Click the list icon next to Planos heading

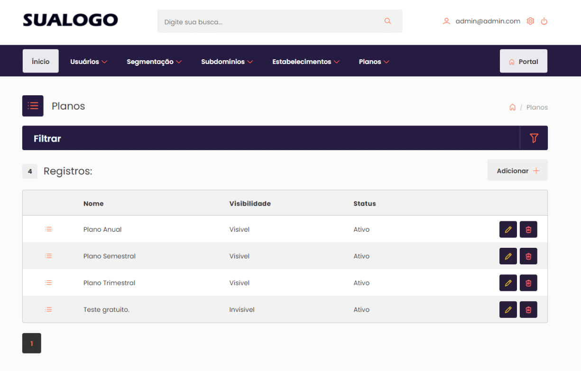[33, 106]
